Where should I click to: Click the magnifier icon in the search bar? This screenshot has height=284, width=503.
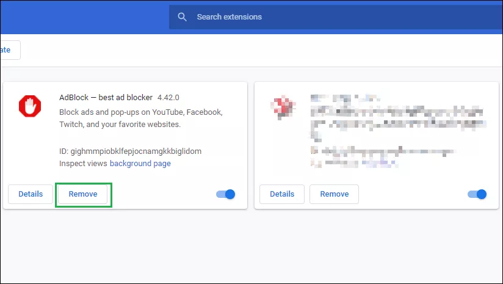(182, 17)
